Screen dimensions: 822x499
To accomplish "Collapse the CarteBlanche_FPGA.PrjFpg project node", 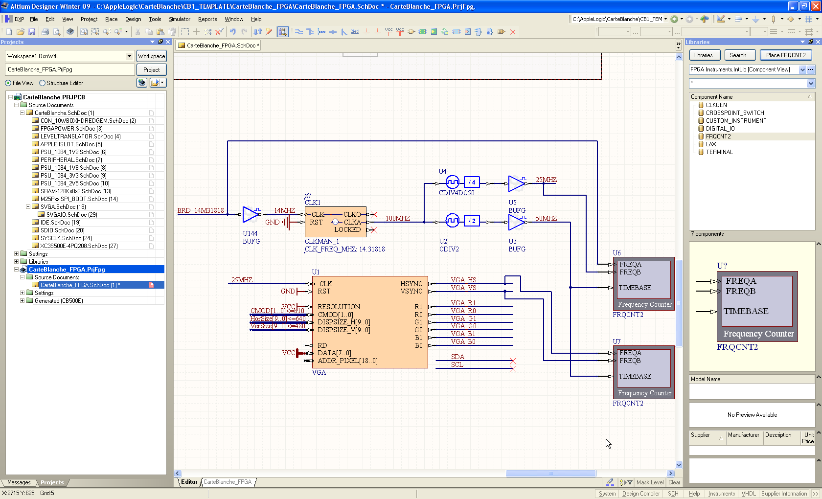I will tap(16, 270).
